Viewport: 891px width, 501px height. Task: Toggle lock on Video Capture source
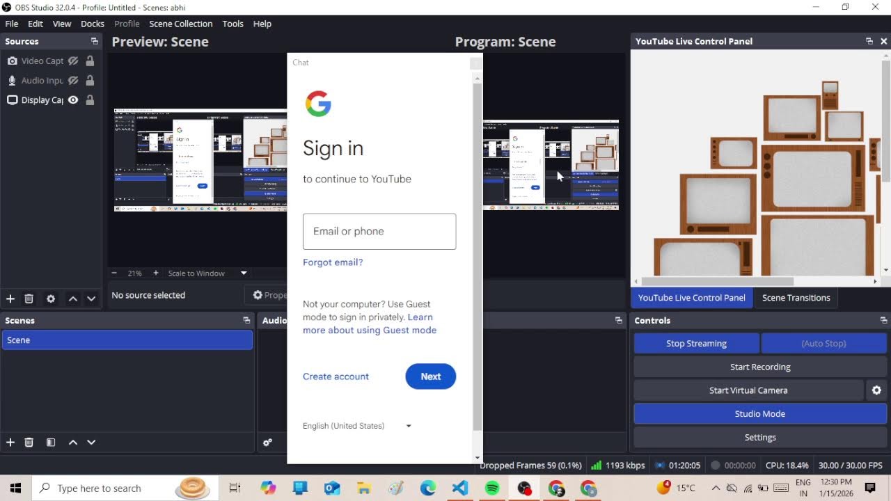(x=90, y=61)
